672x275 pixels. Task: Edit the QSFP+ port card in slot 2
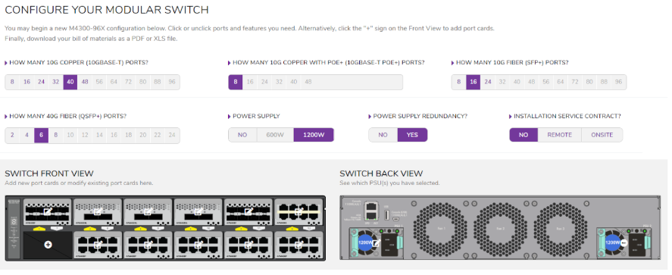[x=98, y=211]
